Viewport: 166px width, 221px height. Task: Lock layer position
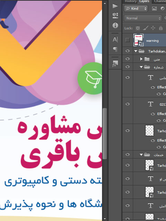pos(153,28)
